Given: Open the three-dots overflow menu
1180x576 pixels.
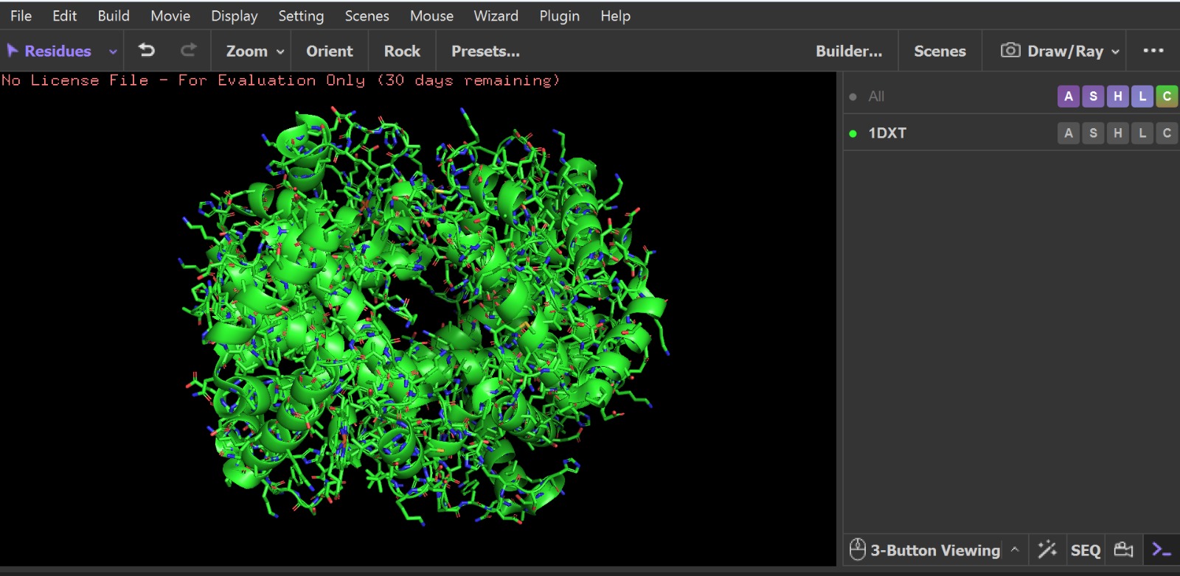Looking at the screenshot, I should click(1153, 51).
